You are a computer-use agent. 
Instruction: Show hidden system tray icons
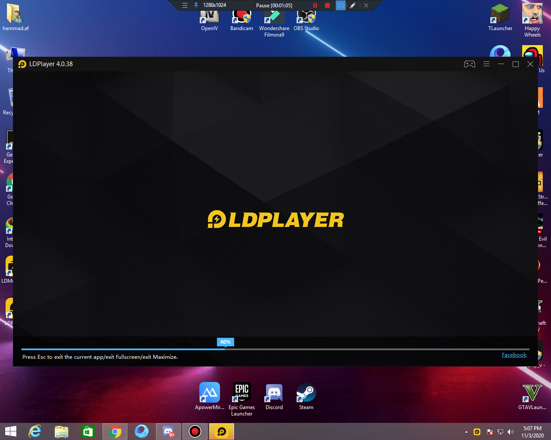pos(466,432)
